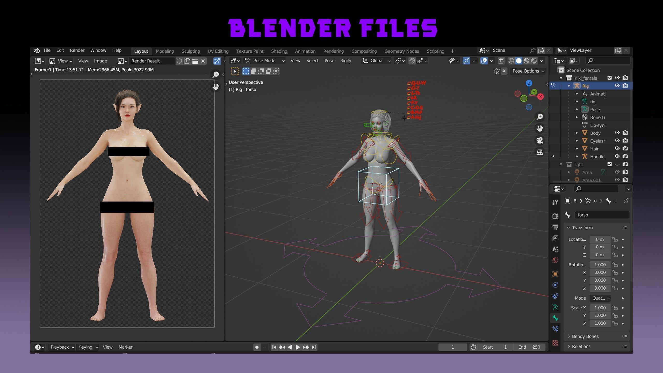Toggle X-ray display in viewport header
Image resolution: width=663 pixels, height=373 pixels.
pyautogui.click(x=501, y=61)
